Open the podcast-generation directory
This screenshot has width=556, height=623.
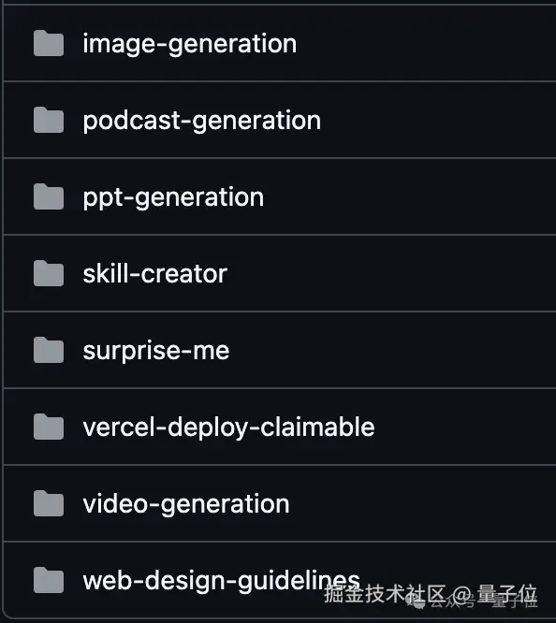coord(202,121)
